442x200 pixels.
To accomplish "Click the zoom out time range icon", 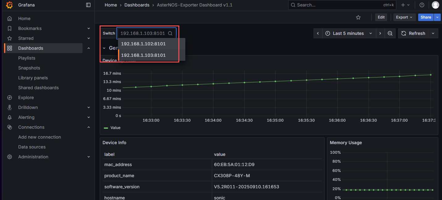I will click(x=390, y=33).
